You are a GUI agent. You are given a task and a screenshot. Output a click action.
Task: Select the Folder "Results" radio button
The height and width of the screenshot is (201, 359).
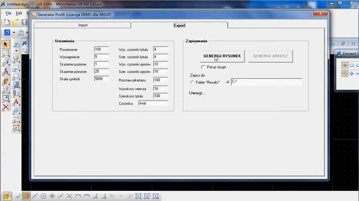tap(192, 82)
